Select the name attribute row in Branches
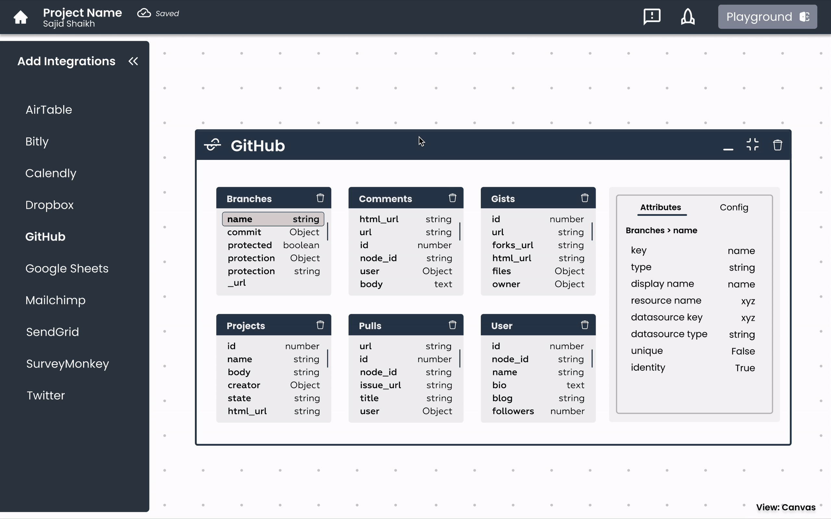The height and width of the screenshot is (519, 831). pos(273,219)
